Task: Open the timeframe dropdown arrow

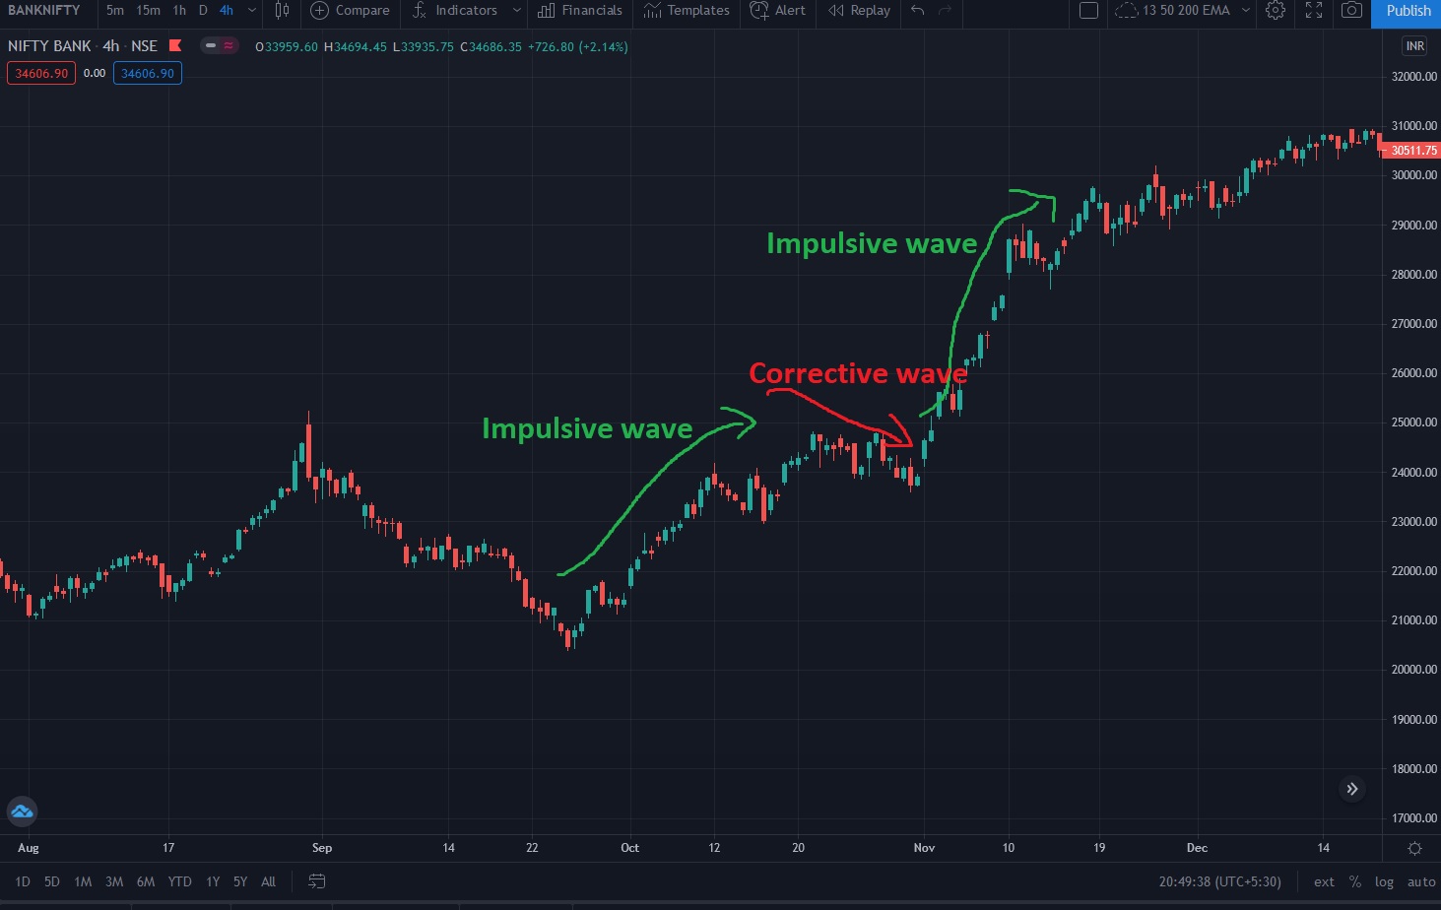Action: (x=251, y=11)
